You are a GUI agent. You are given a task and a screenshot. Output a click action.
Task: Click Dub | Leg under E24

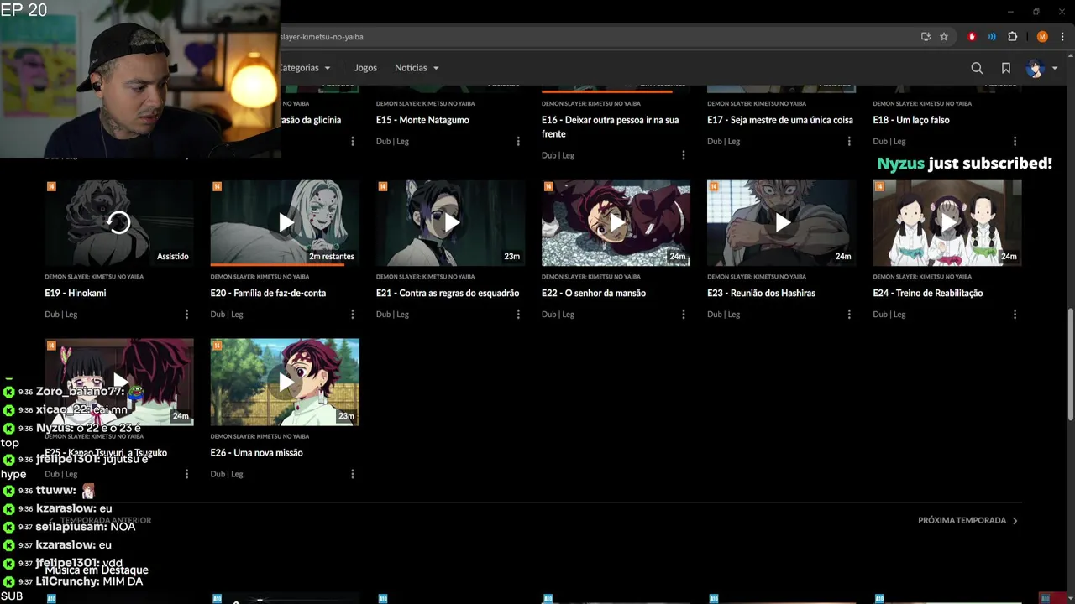coord(889,315)
